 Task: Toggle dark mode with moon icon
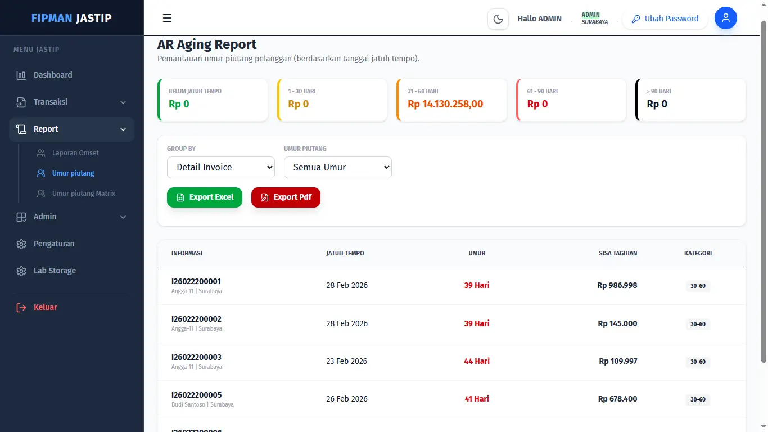(x=498, y=19)
